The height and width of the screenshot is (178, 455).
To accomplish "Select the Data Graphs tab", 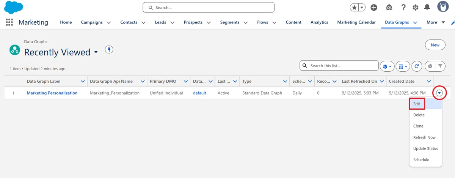I will click(397, 22).
